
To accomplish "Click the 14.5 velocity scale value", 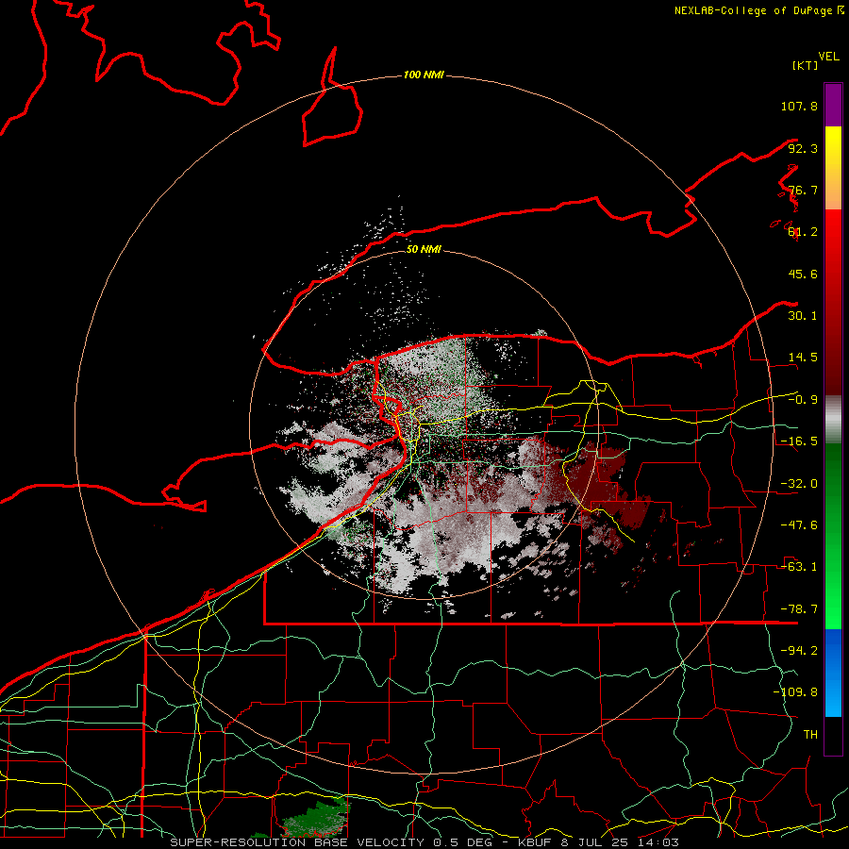I will 803,358.
